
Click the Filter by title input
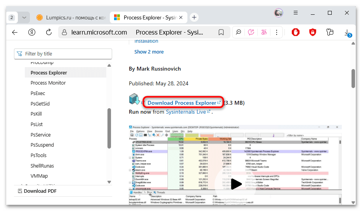[x=63, y=54]
